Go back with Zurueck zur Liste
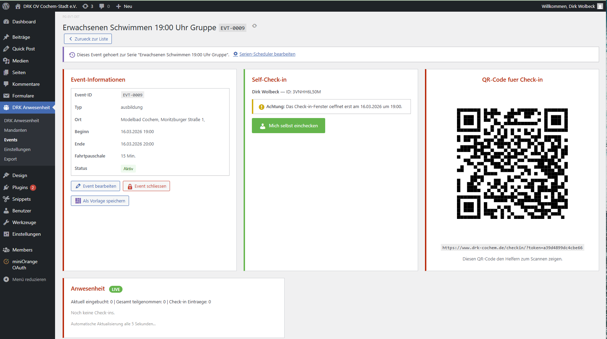 point(88,39)
